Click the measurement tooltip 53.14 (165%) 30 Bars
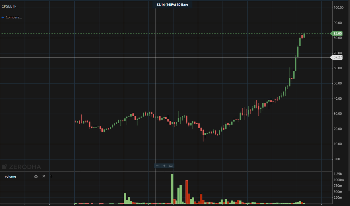 (172, 5)
